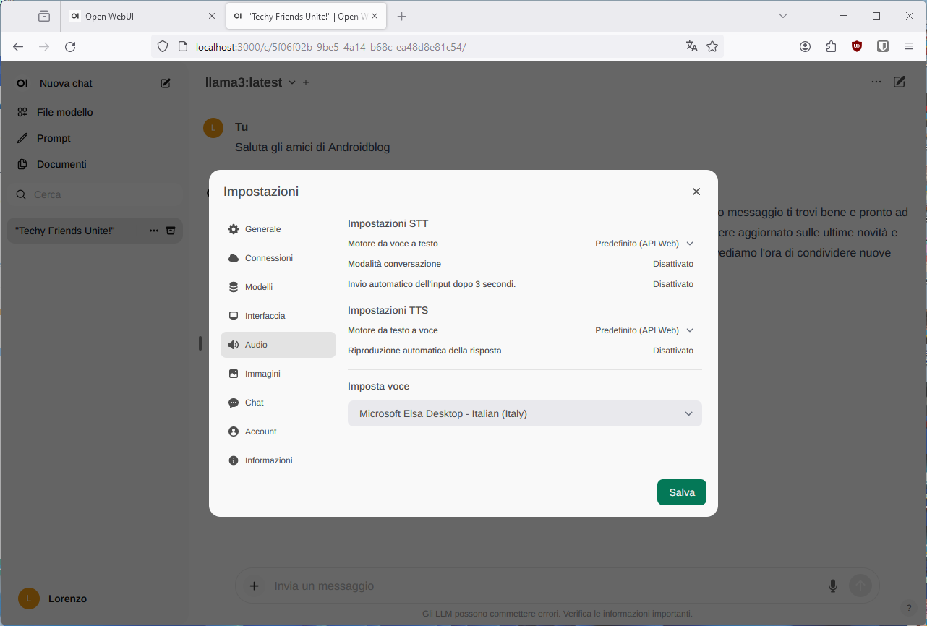Open the Motore da testo a voce dropdown
The height and width of the screenshot is (626, 927).
point(644,330)
